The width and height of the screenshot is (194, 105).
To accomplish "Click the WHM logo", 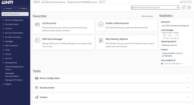I will pyautogui.click(x=7, y=2).
